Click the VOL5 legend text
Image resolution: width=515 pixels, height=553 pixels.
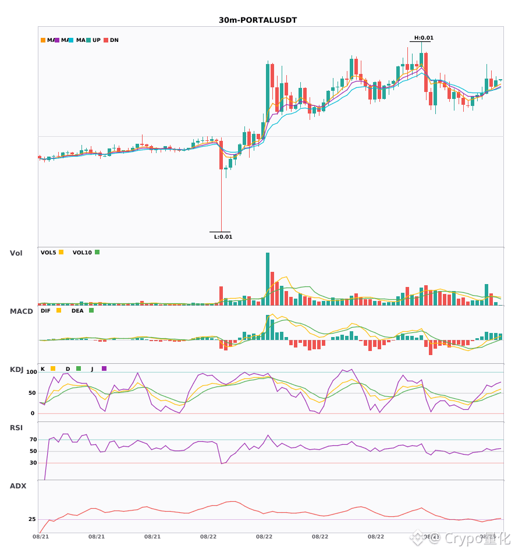tap(48, 253)
